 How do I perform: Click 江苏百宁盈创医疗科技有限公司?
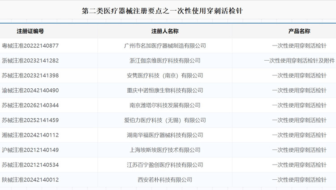(x=165, y=165)
